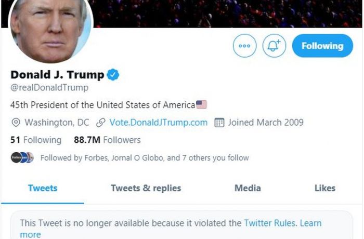This screenshot has height=239, width=364.
Task: Click the calendar joined-date icon
Action: pyautogui.click(x=219, y=123)
